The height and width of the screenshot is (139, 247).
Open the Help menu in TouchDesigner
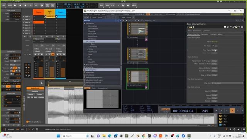pyautogui.click(x=103, y=14)
